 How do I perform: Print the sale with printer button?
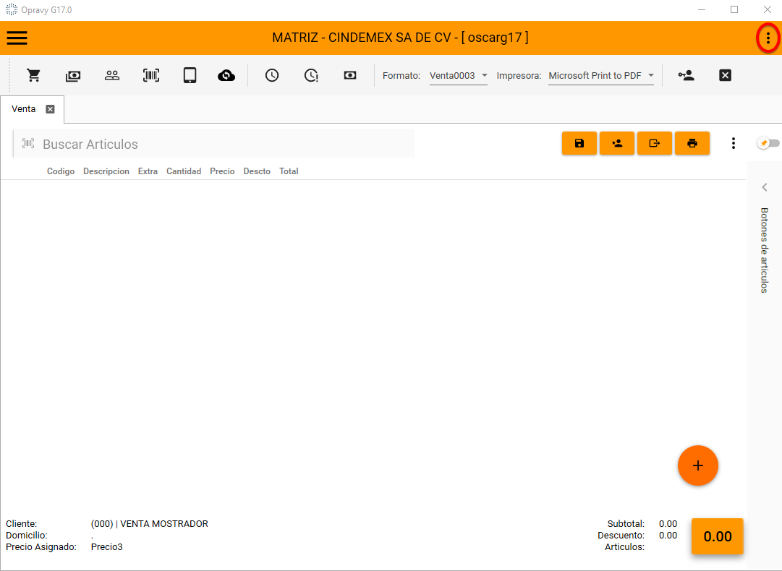tap(692, 144)
